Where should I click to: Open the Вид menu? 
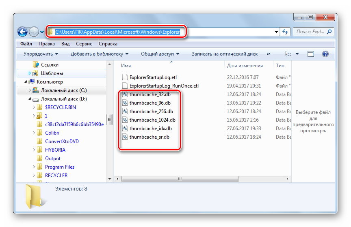(x=65, y=44)
